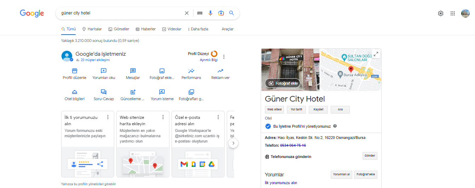This screenshot has height=188, width=475.
Task: Open the 20 müşteri etkileşimi link
Action: [95, 60]
